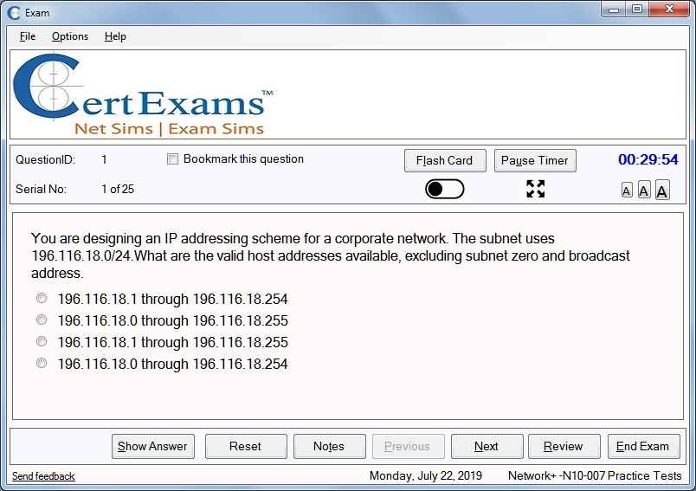The width and height of the screenshot is (696, 491).
Task: Pause the exam timer
Action: (534, 160)
